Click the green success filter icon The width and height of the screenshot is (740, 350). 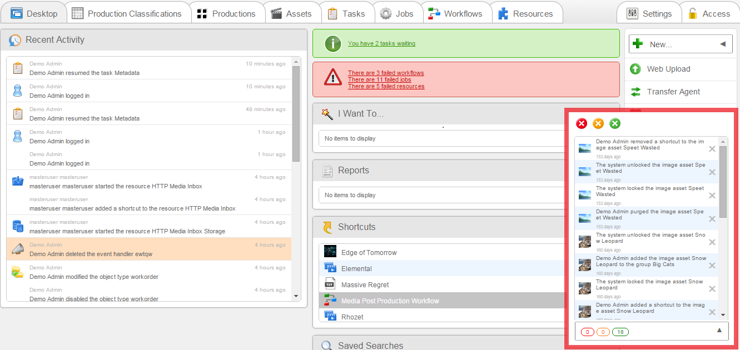pyautogui.click(x=615, y=123)
